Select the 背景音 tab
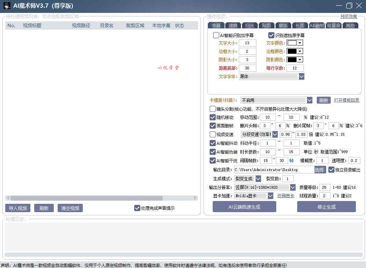 point(334,25)
